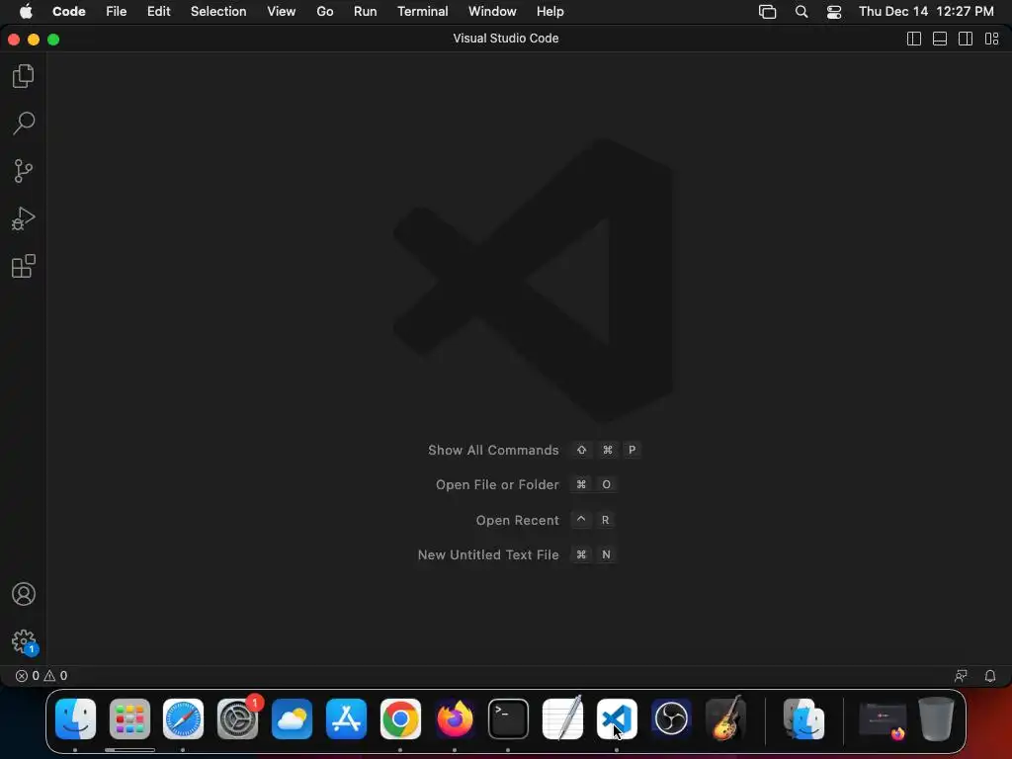Open the Window menu
Image resolution: width=1012 pixels, height=759 pixels.
492,12
